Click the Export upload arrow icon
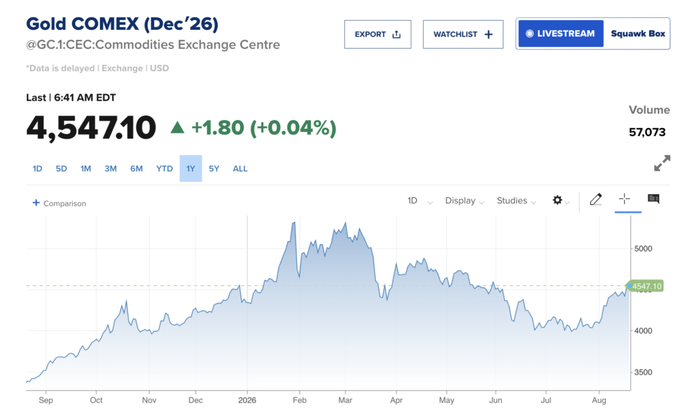This screenshot has width=683, height=410. 396,35
